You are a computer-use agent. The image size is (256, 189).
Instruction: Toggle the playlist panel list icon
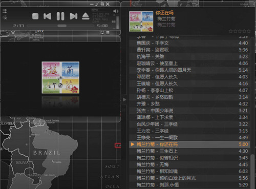(108, 33)
